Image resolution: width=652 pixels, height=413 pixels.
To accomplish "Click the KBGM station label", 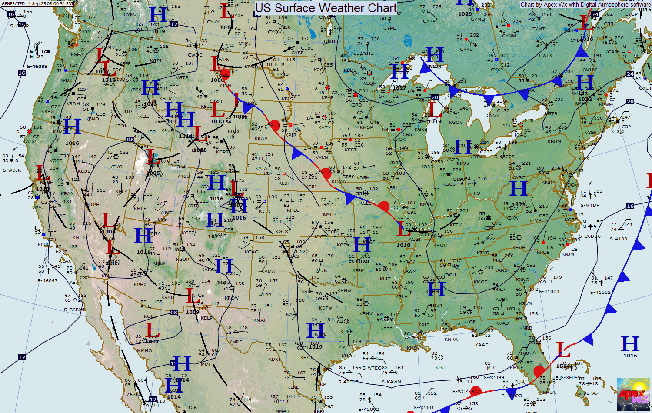I will 554,141.
